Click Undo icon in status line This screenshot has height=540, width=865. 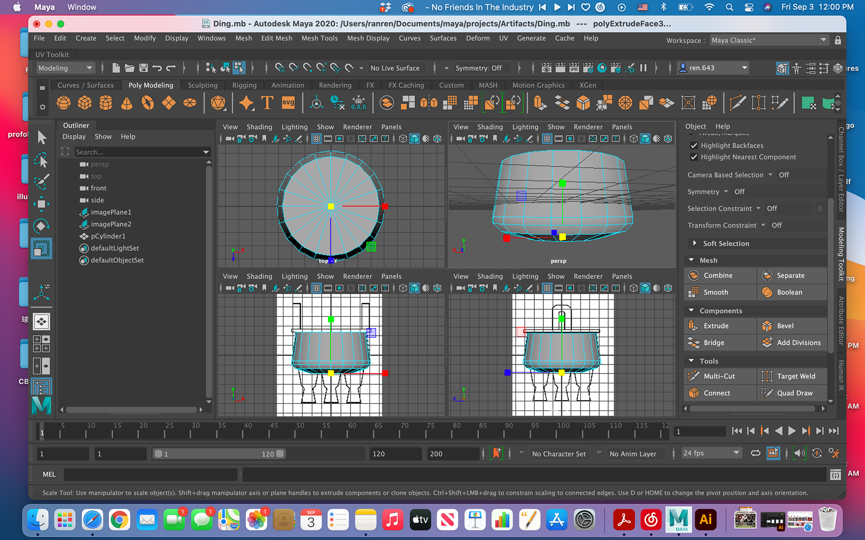157,68
